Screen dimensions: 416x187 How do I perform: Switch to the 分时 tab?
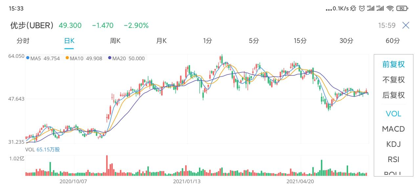pos(23,41)
